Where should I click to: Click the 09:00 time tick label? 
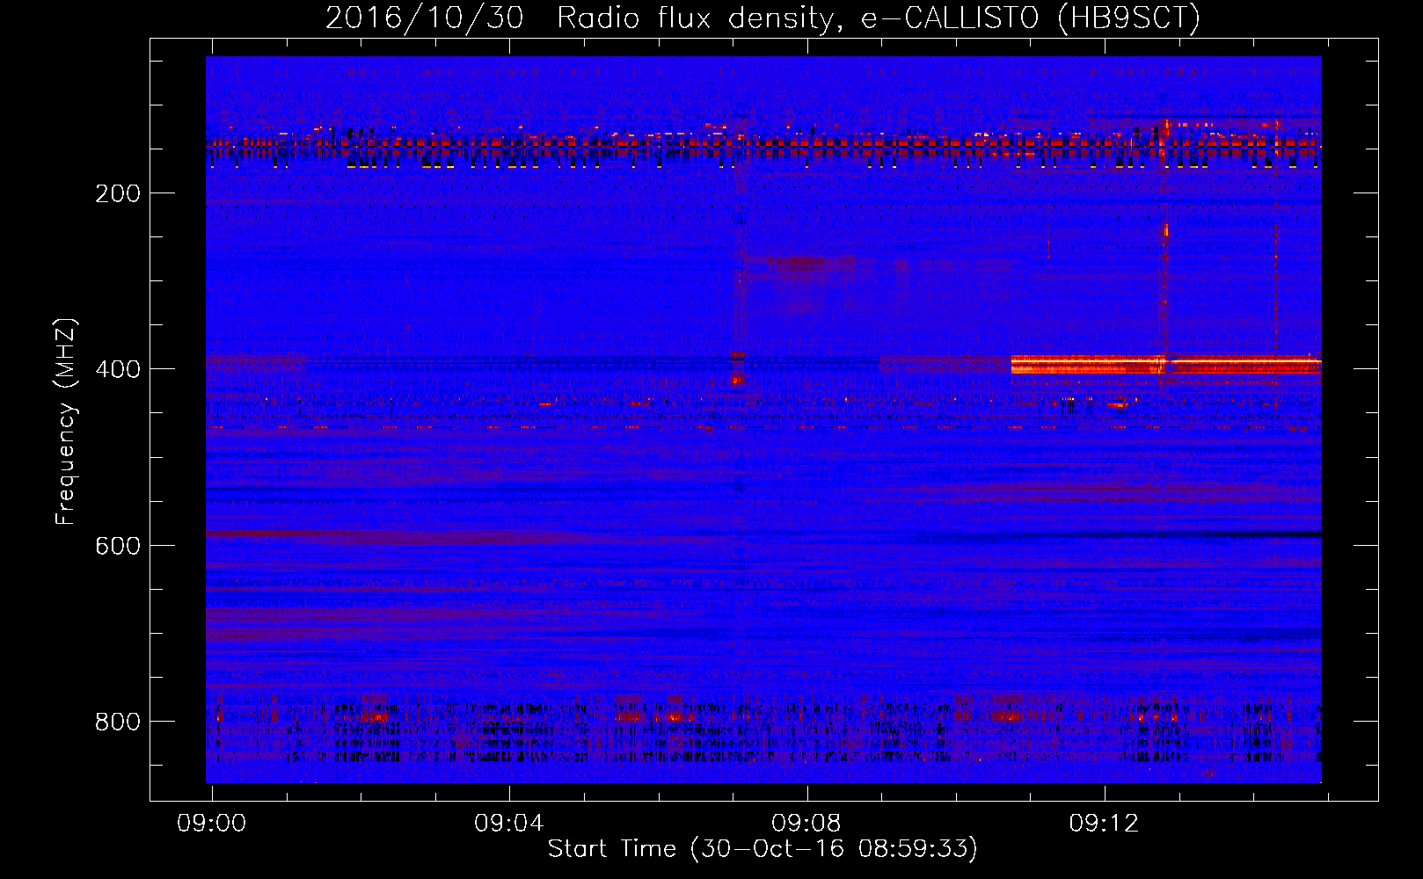[x=212, y=823]
